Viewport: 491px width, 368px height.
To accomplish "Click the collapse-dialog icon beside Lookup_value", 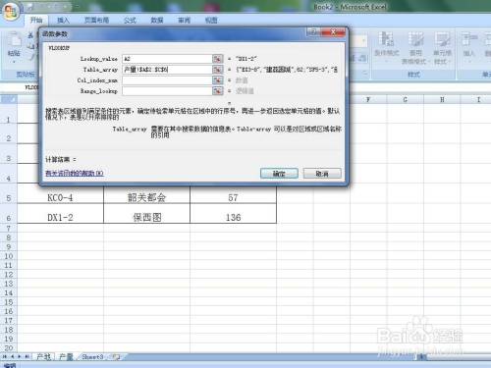I will pyautogui.click(x=218, y=59).
